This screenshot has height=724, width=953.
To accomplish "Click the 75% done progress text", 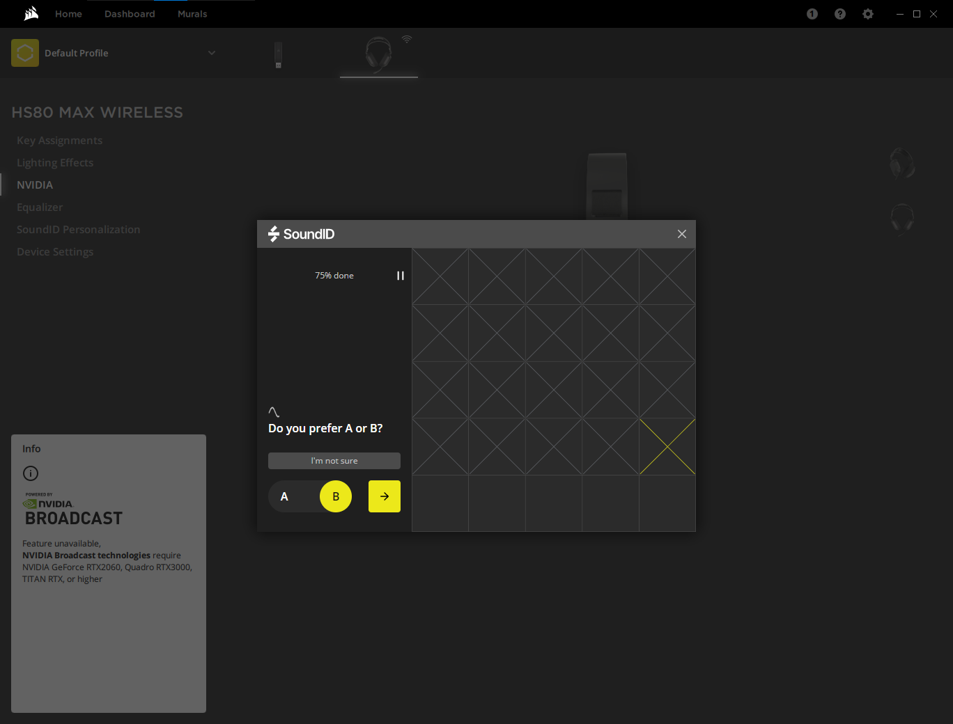I will tap(334, 276).
